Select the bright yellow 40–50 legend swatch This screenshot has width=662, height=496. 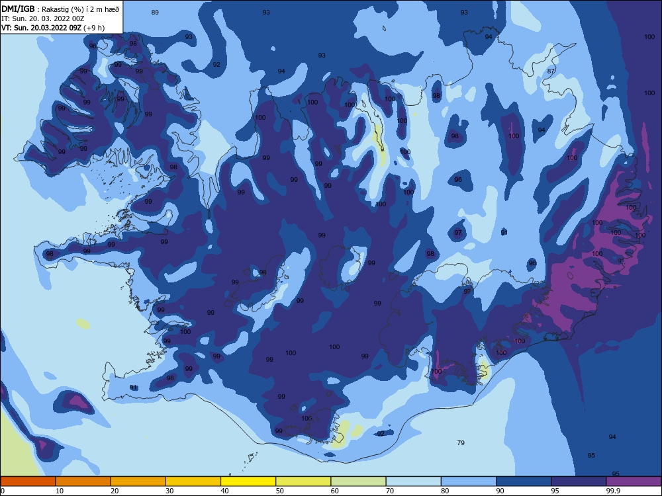click(x=248, y=481)
